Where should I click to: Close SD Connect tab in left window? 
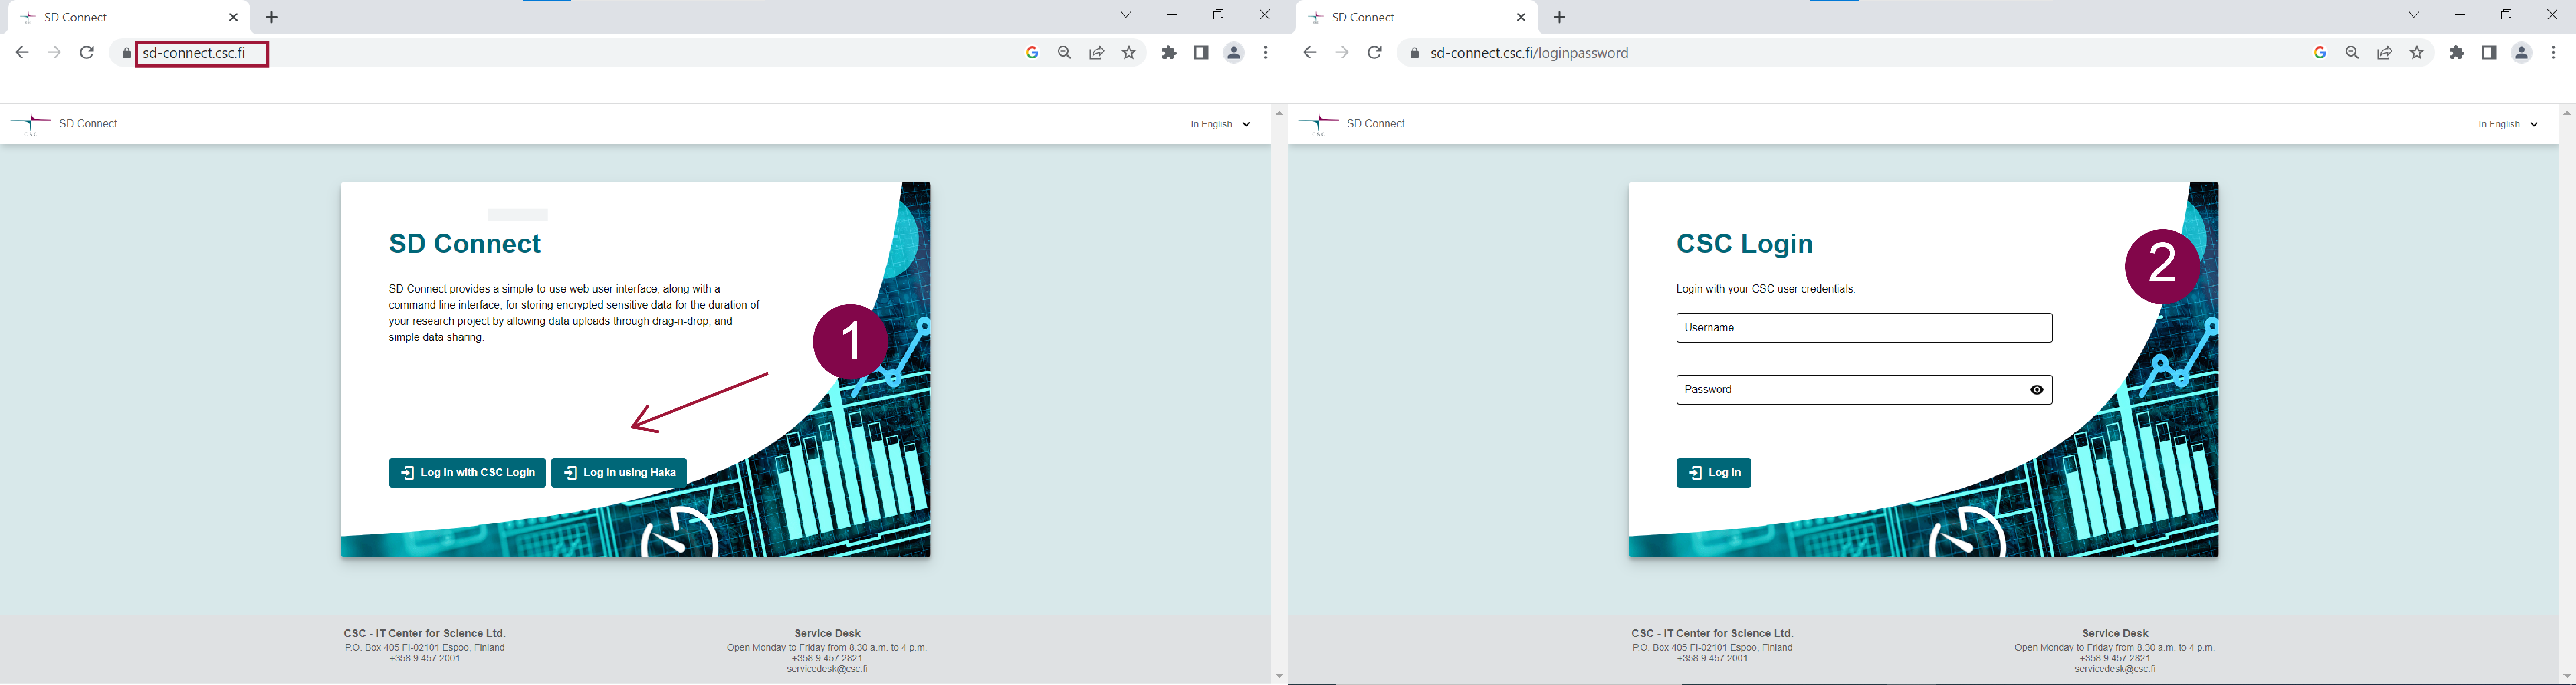233,17
